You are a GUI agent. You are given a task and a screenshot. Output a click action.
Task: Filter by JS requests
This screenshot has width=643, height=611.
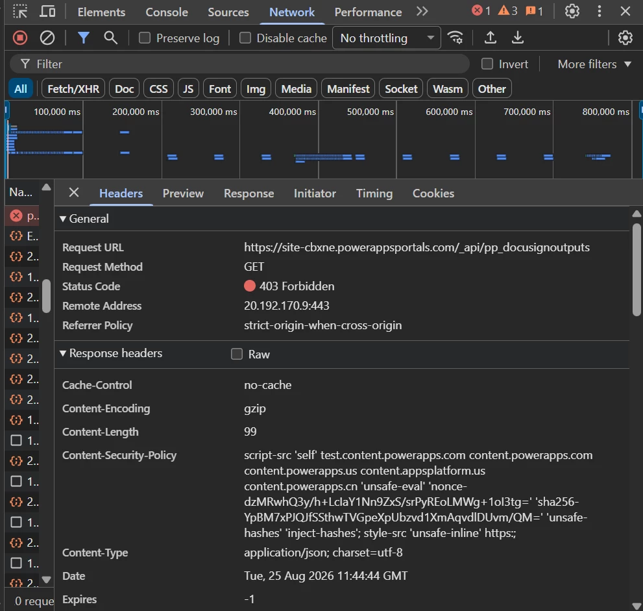188,89
